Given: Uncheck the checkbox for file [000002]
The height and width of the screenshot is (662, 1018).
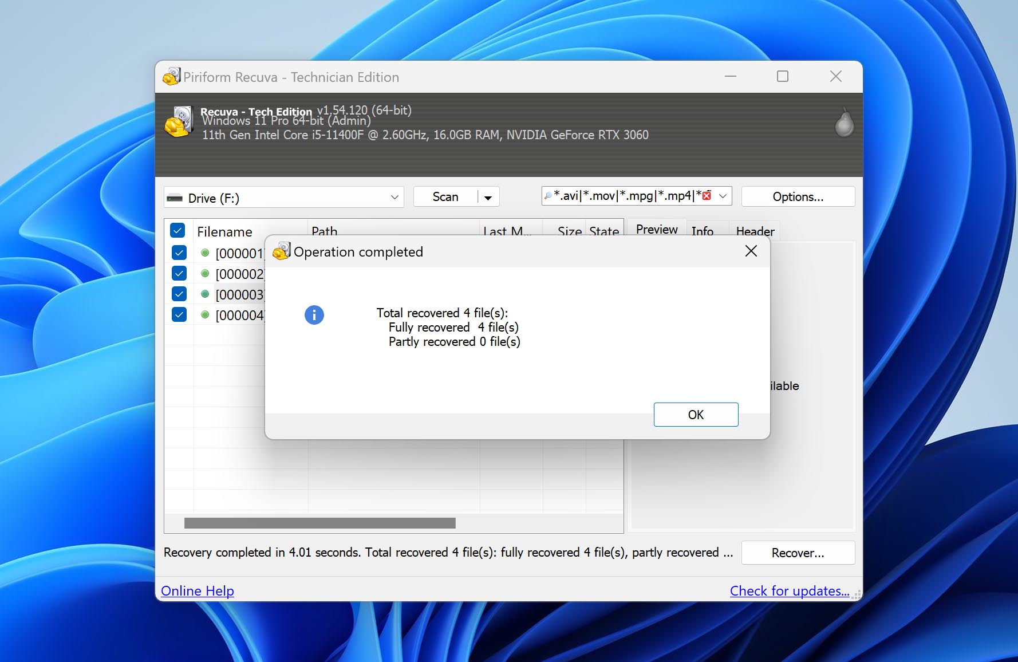Looking at the screenshot, I should pyautogui.click(x=179, y=273).
